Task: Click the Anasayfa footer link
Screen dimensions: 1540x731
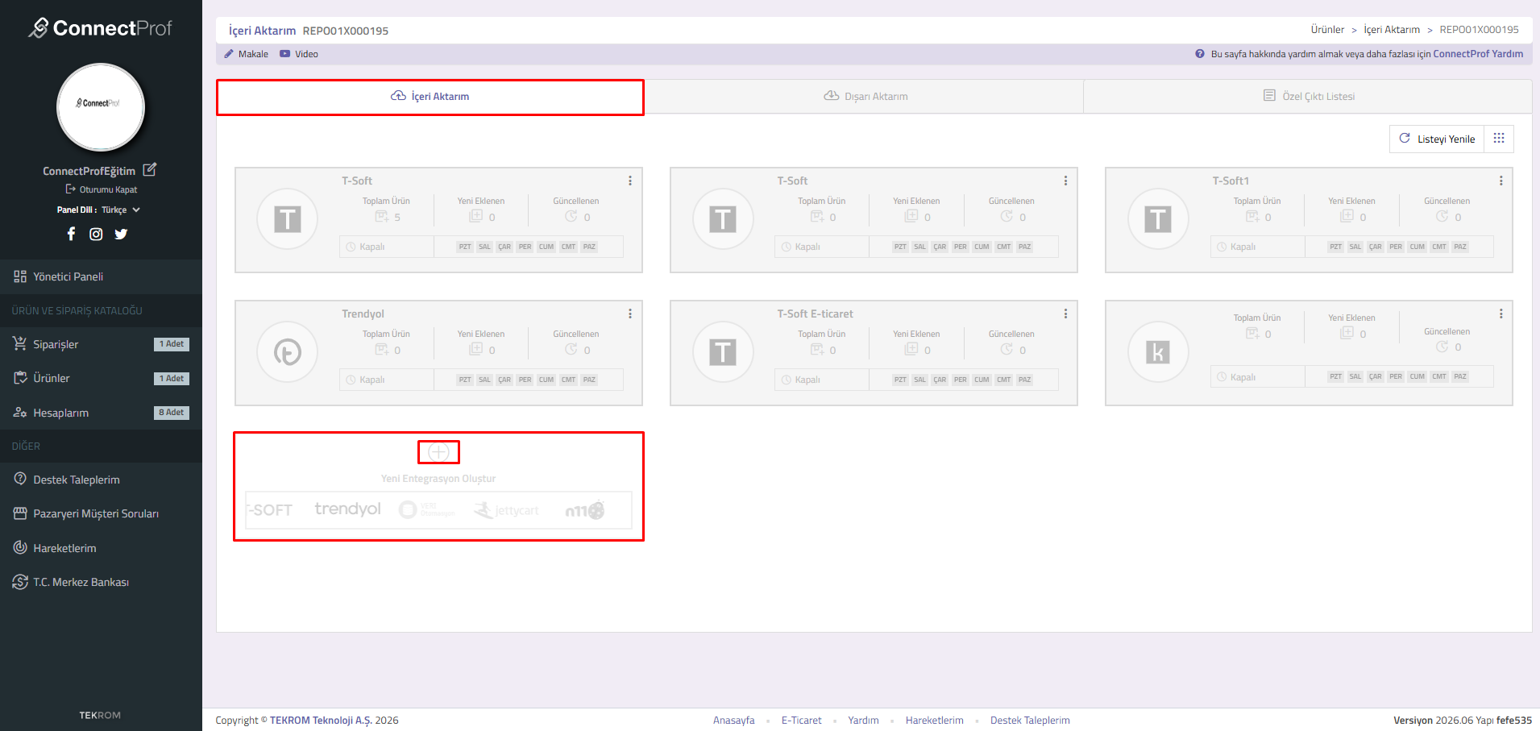Action: click(x=733, y=721)
